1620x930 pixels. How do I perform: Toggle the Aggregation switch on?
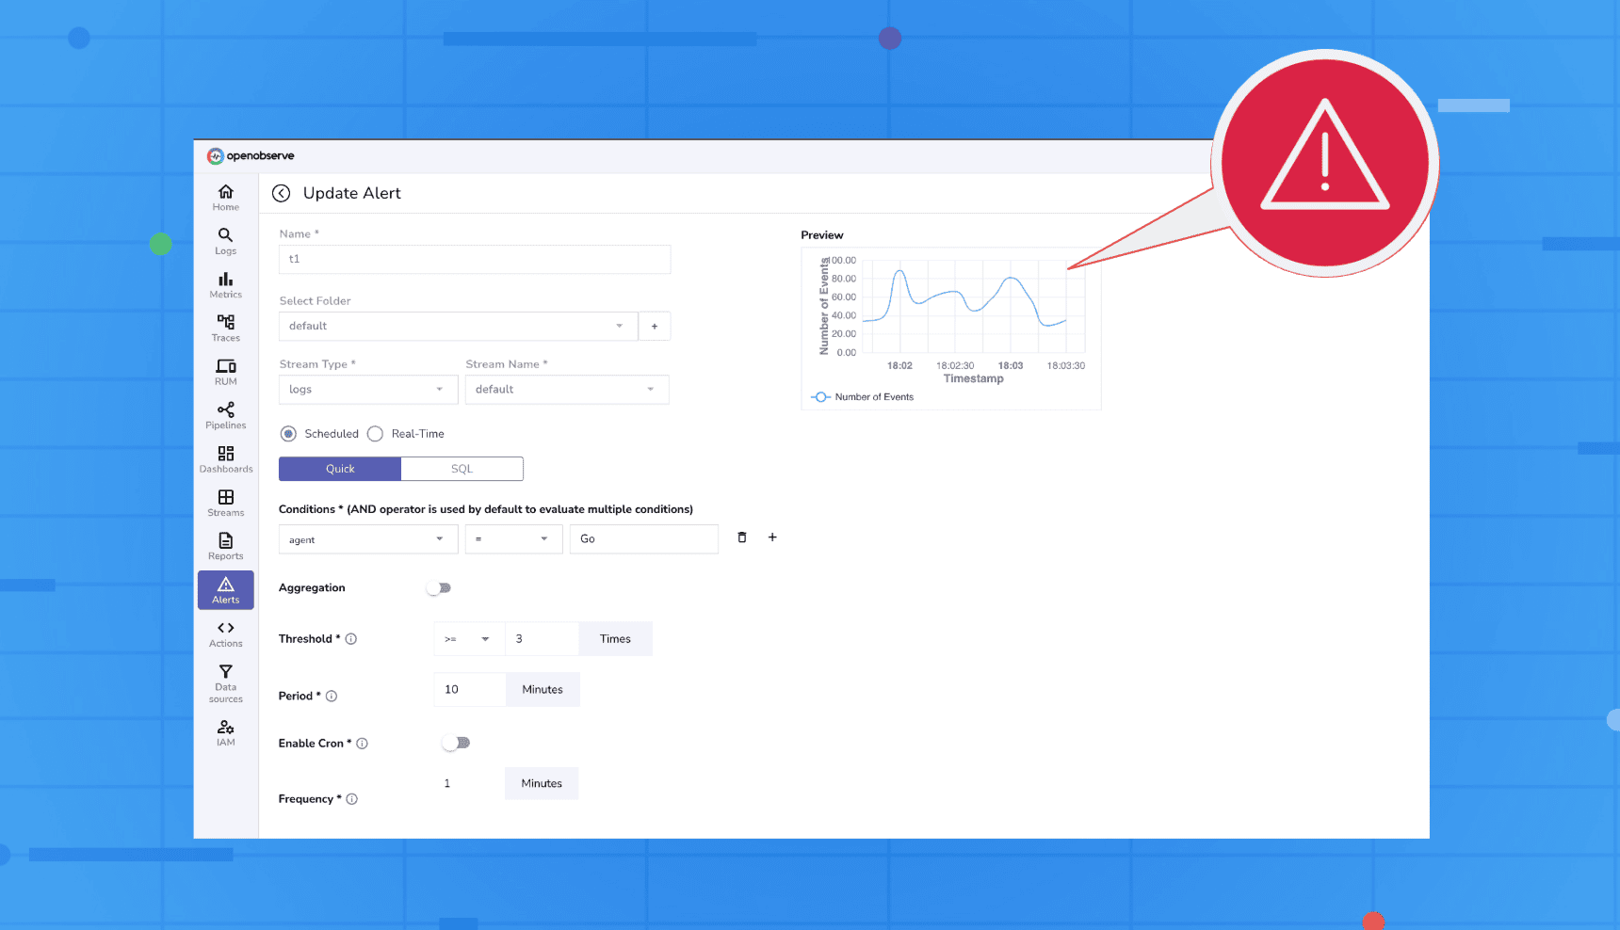[x=438, y=587]
